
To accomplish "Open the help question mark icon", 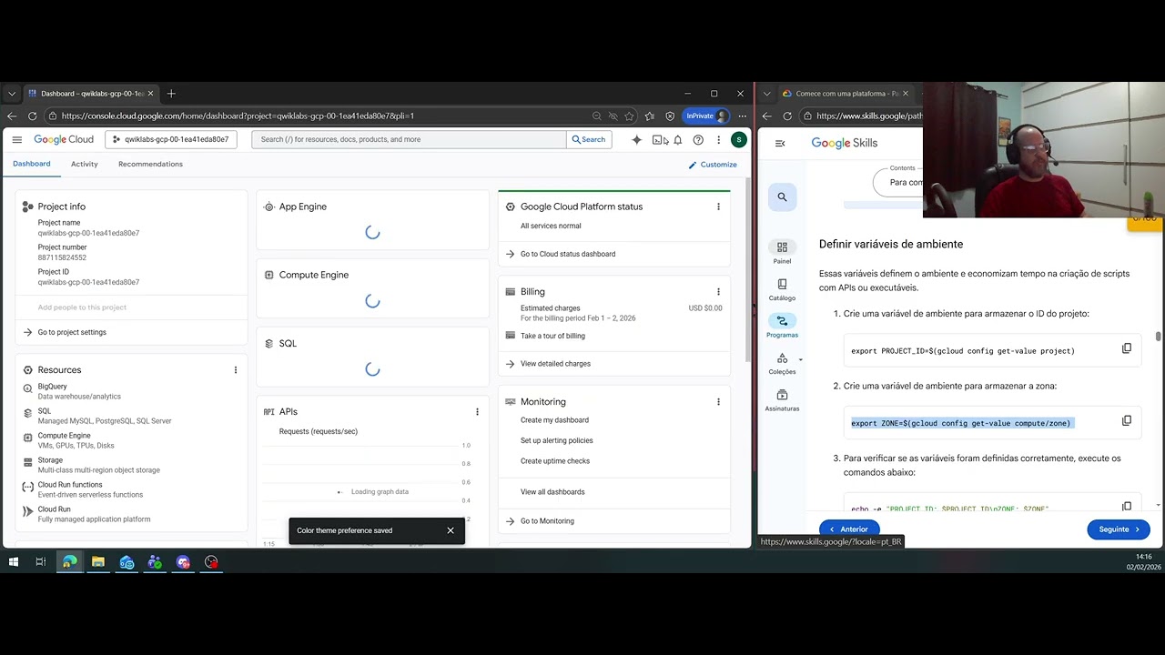I will (x=698, y=140).
